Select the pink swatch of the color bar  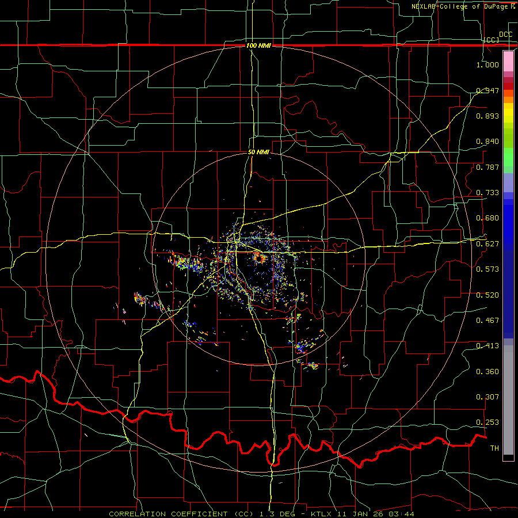508,62
